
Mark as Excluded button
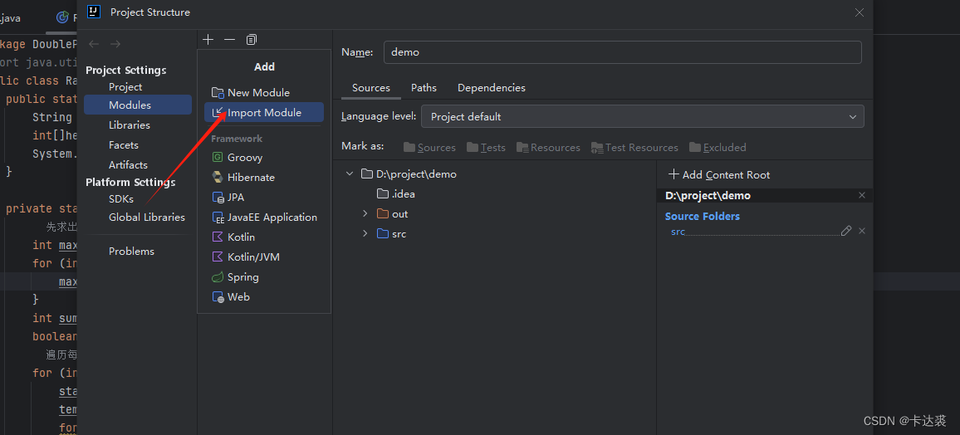[x=718, y=148]
